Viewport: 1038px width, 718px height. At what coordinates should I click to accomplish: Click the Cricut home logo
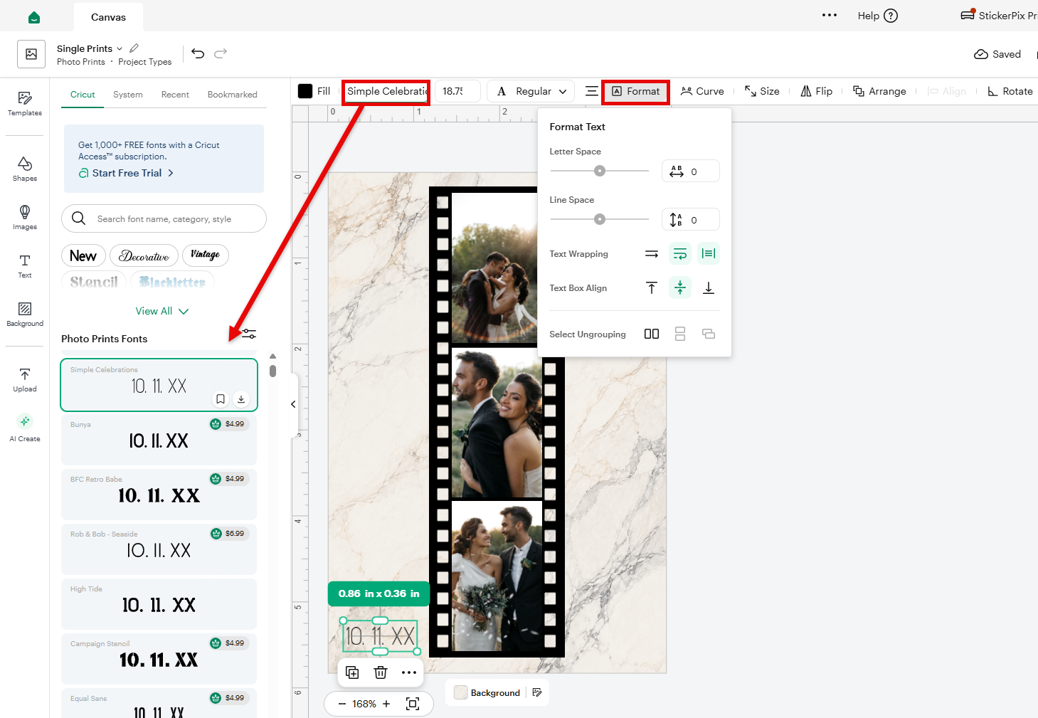click(34, 17)
